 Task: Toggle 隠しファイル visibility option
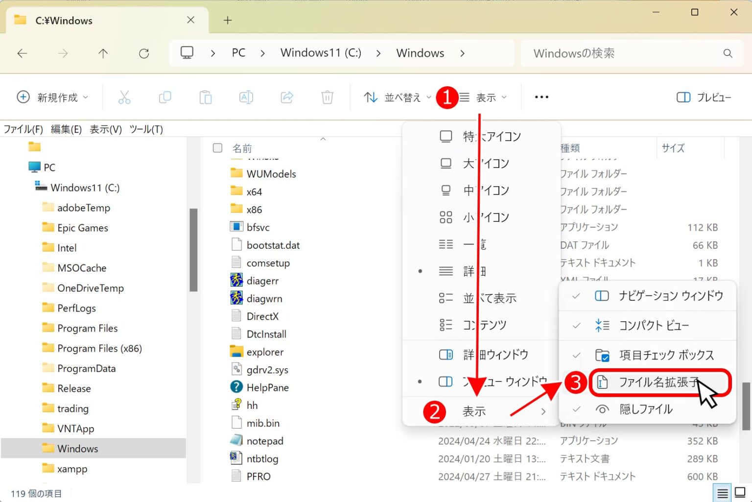tap(646, 409)
